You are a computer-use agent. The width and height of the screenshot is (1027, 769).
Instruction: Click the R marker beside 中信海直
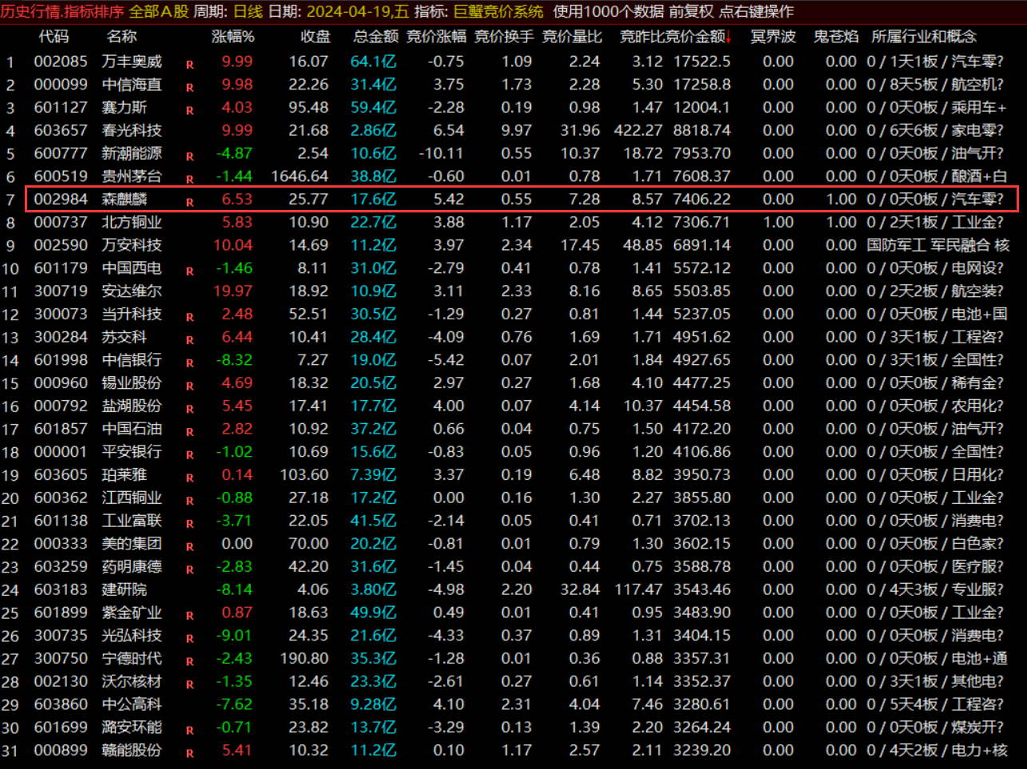[190, 88]
